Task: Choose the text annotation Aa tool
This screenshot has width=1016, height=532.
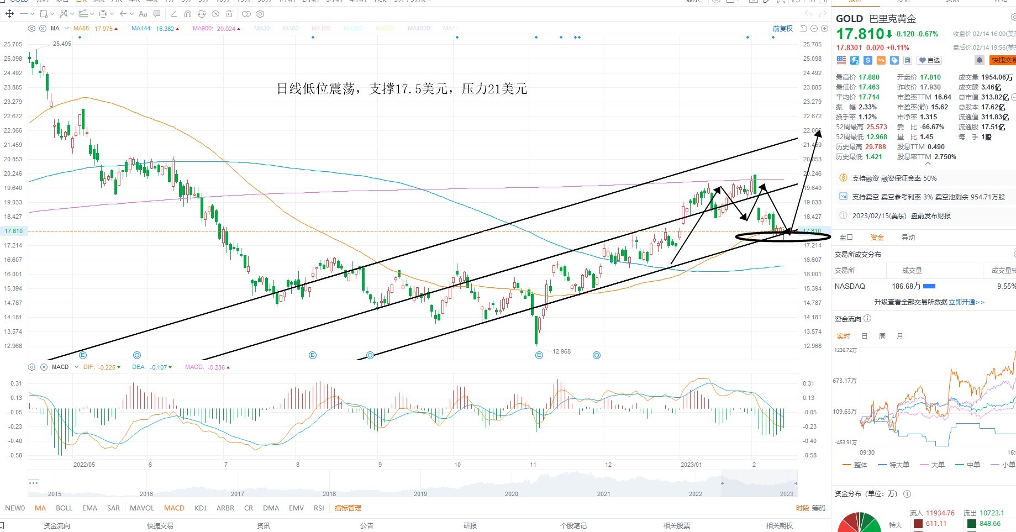Action: (x=143, y=14)
